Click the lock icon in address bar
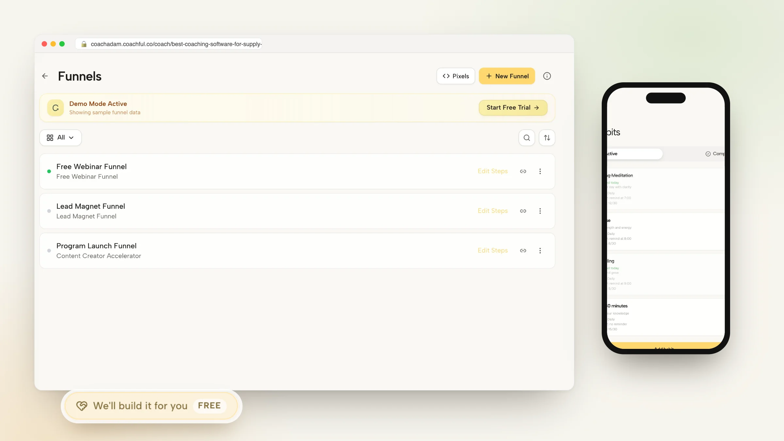This screenshot has height=441, width=784. coord(84,44)
